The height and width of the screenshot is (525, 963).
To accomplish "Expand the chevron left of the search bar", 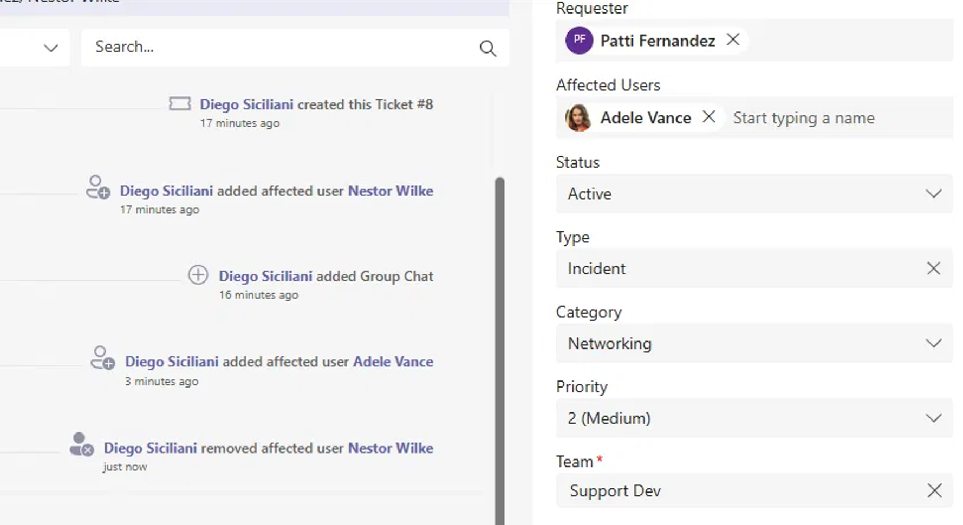I will pyautogui.click(x=50, y=48).
